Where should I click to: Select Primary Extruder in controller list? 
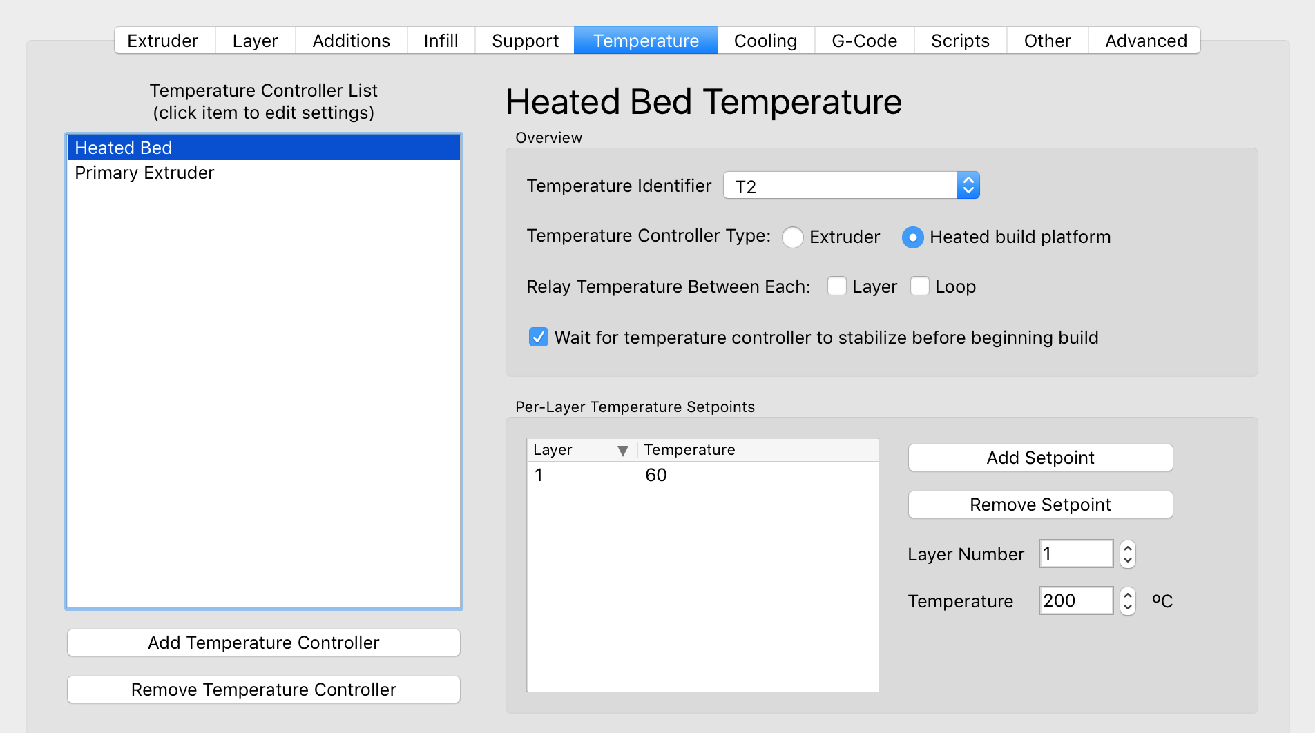click(145, 173)
